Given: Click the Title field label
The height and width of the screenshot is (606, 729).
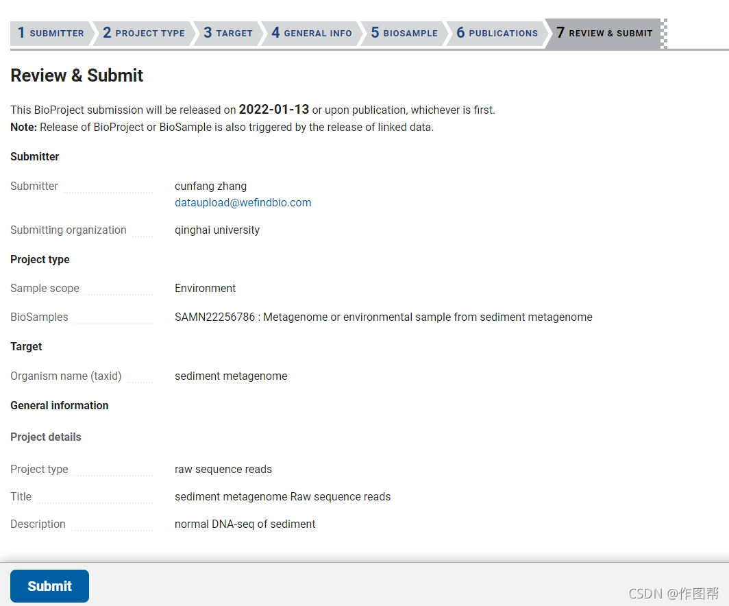Looking at the screenshot, I should pyautogui.click(x=21, y=497).
